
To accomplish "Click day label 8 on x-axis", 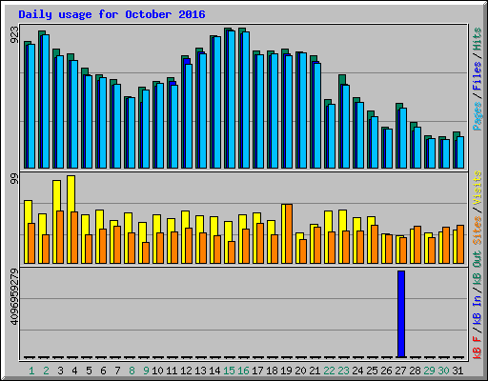I will (132, 371).
